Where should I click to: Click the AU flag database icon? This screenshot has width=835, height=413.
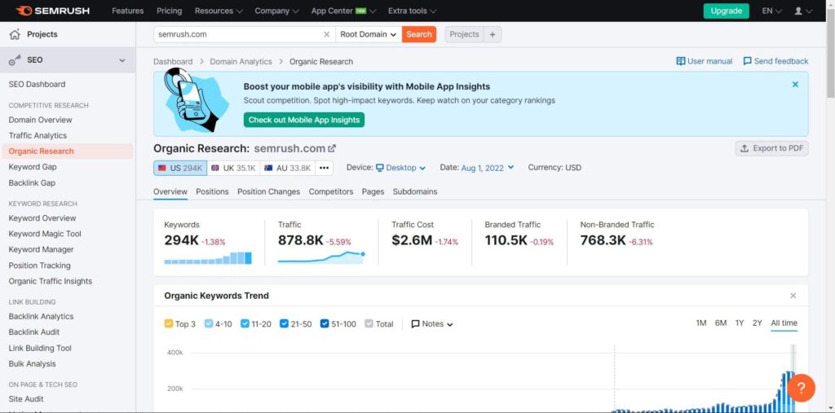point(267,168)
